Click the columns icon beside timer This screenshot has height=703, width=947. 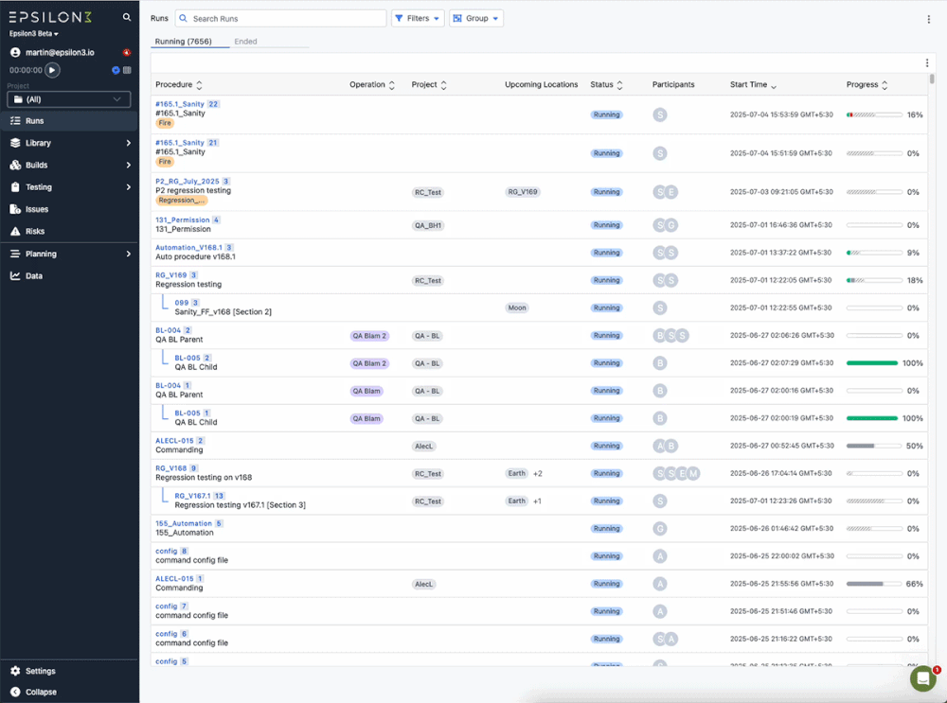pos(127,70)
